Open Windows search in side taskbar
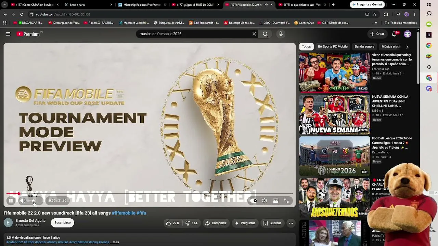 pos(429,14)
